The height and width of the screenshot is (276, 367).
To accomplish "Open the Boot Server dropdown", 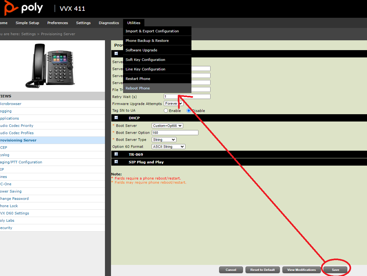I will pos(167,126).
